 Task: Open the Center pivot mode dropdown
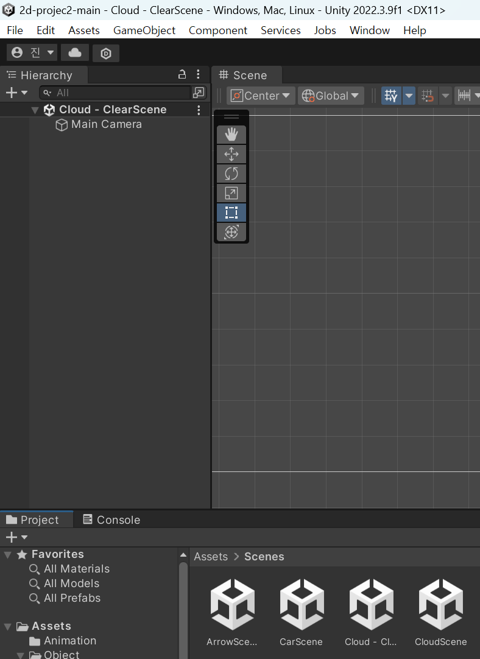coord(261,96)
